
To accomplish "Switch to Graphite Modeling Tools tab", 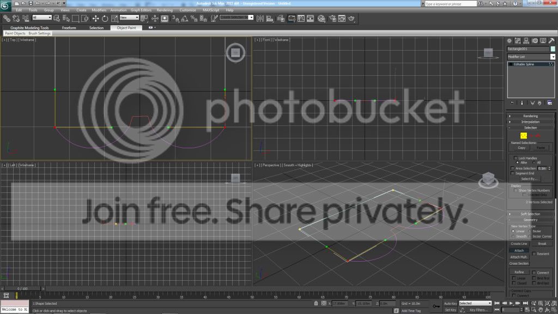I will tap(29, 28).
